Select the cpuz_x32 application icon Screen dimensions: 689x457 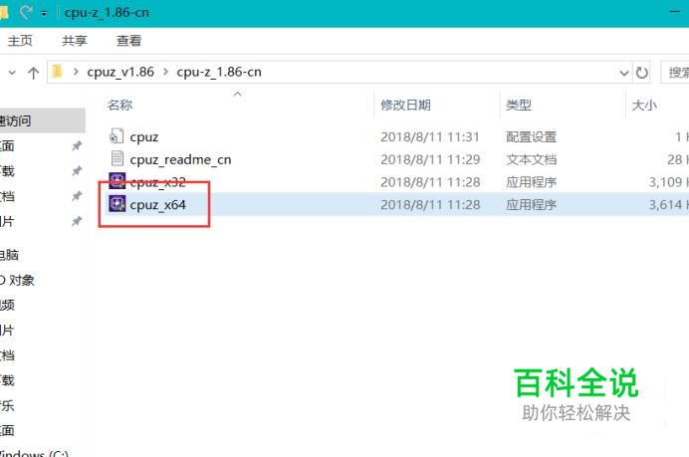[x=116, y=180]
